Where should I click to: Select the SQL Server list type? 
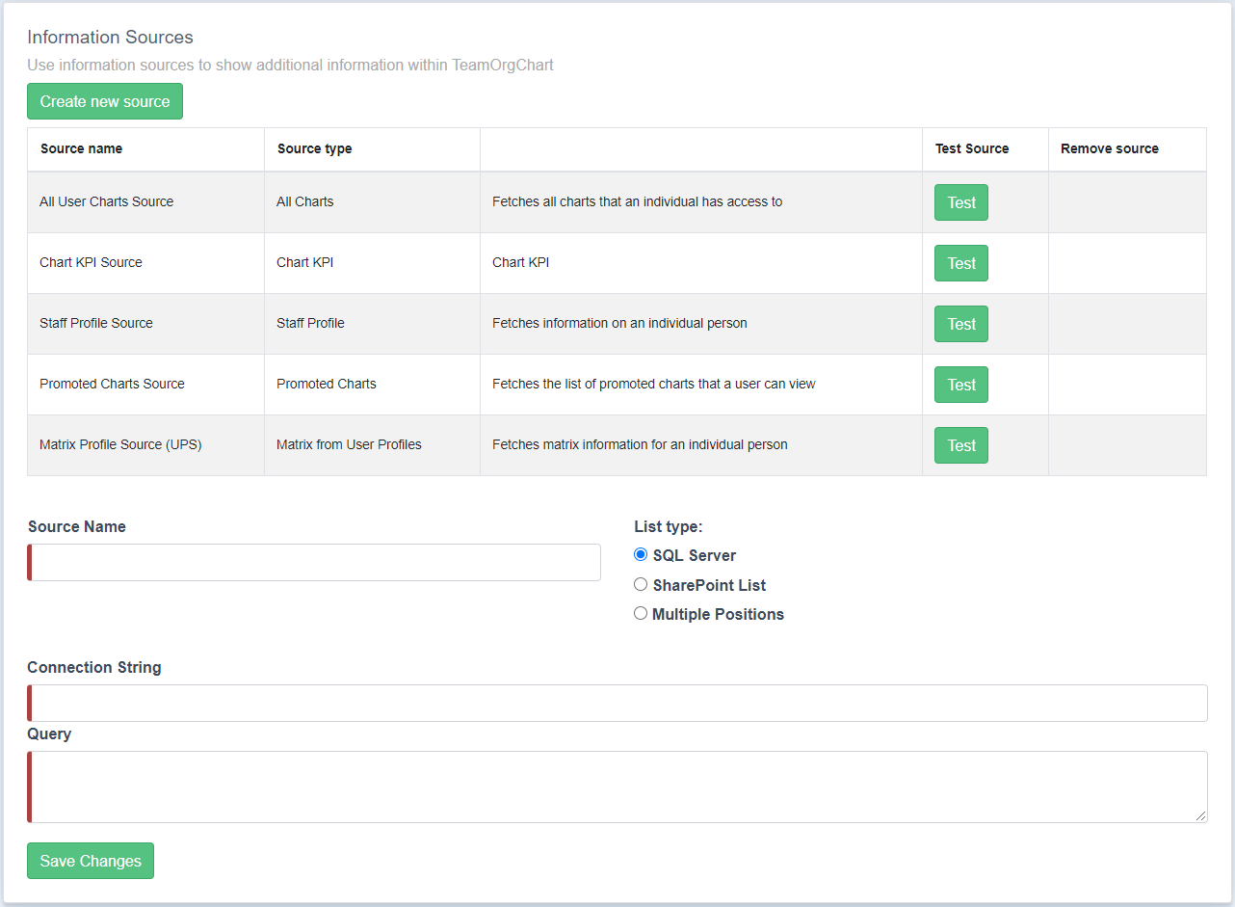click(x=641, y=554)
